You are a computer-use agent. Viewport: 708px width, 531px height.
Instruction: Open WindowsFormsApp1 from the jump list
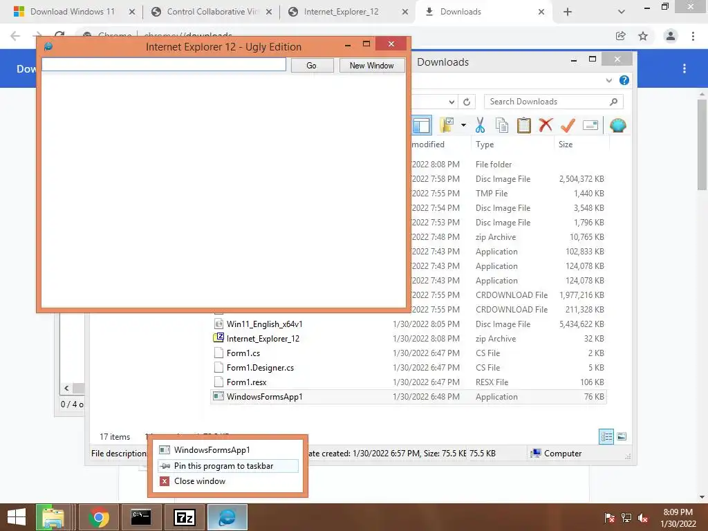pyautogui.click(x=228, y=450)
